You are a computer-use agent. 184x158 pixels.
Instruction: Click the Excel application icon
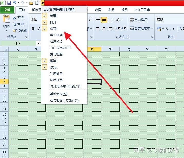point(2,3)
